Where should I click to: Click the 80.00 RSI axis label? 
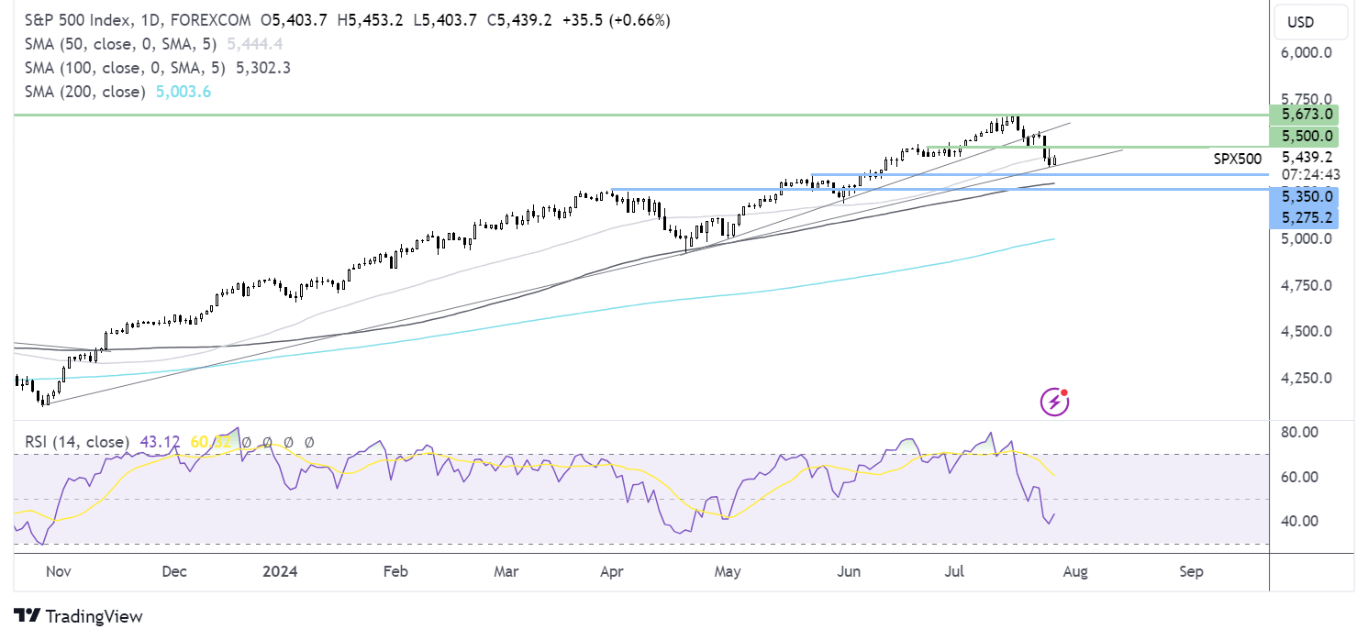pyautogui.click(x=1299, y=432)
